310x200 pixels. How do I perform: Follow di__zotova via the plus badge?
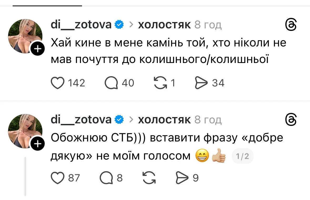click(38, 49)
